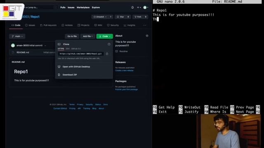The height and width of the screenshot is (148, 264).
Task: Toggle the green Code dropdown button
Action: tap(104, 36)
